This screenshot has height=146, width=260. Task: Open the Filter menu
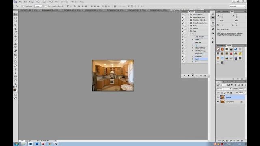(x=57, y=2)
